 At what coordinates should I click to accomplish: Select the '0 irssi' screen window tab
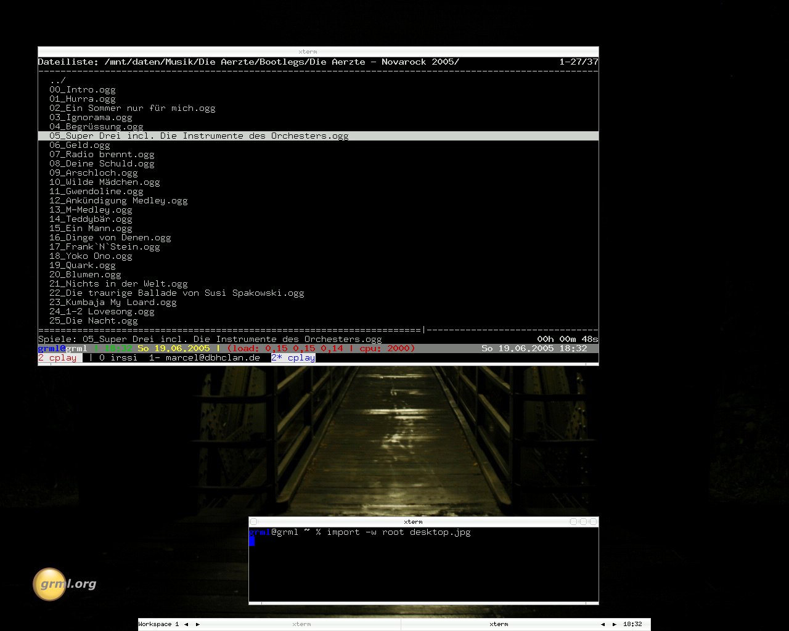tap(118, 357)
